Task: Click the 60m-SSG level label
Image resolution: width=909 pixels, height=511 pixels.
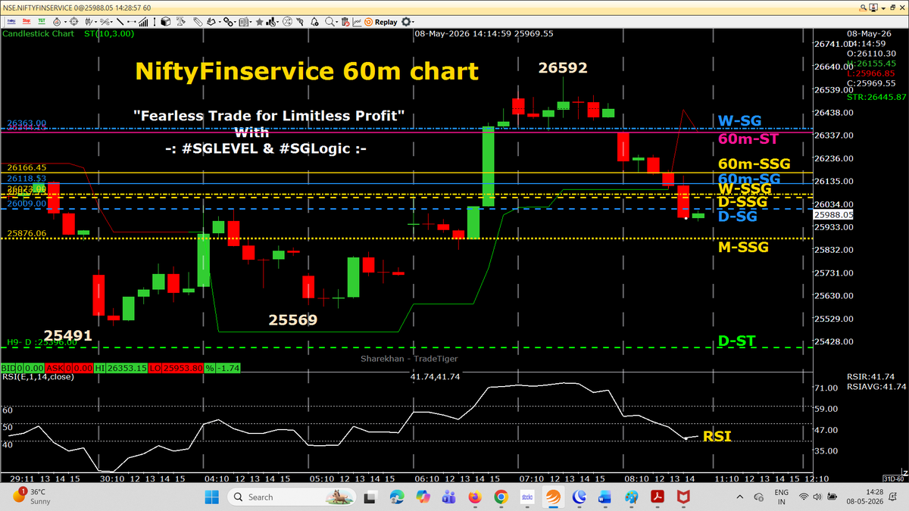Action: coord(754,164)
